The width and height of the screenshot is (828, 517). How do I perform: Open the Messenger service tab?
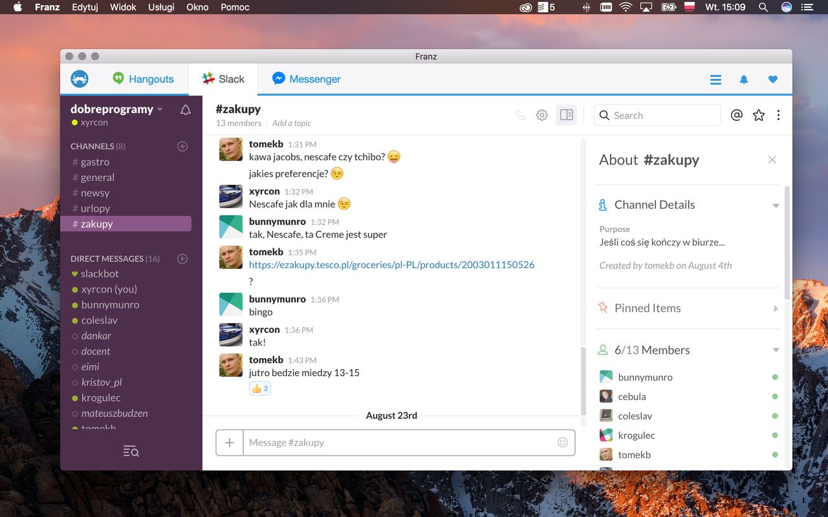(x=306, y=79)
